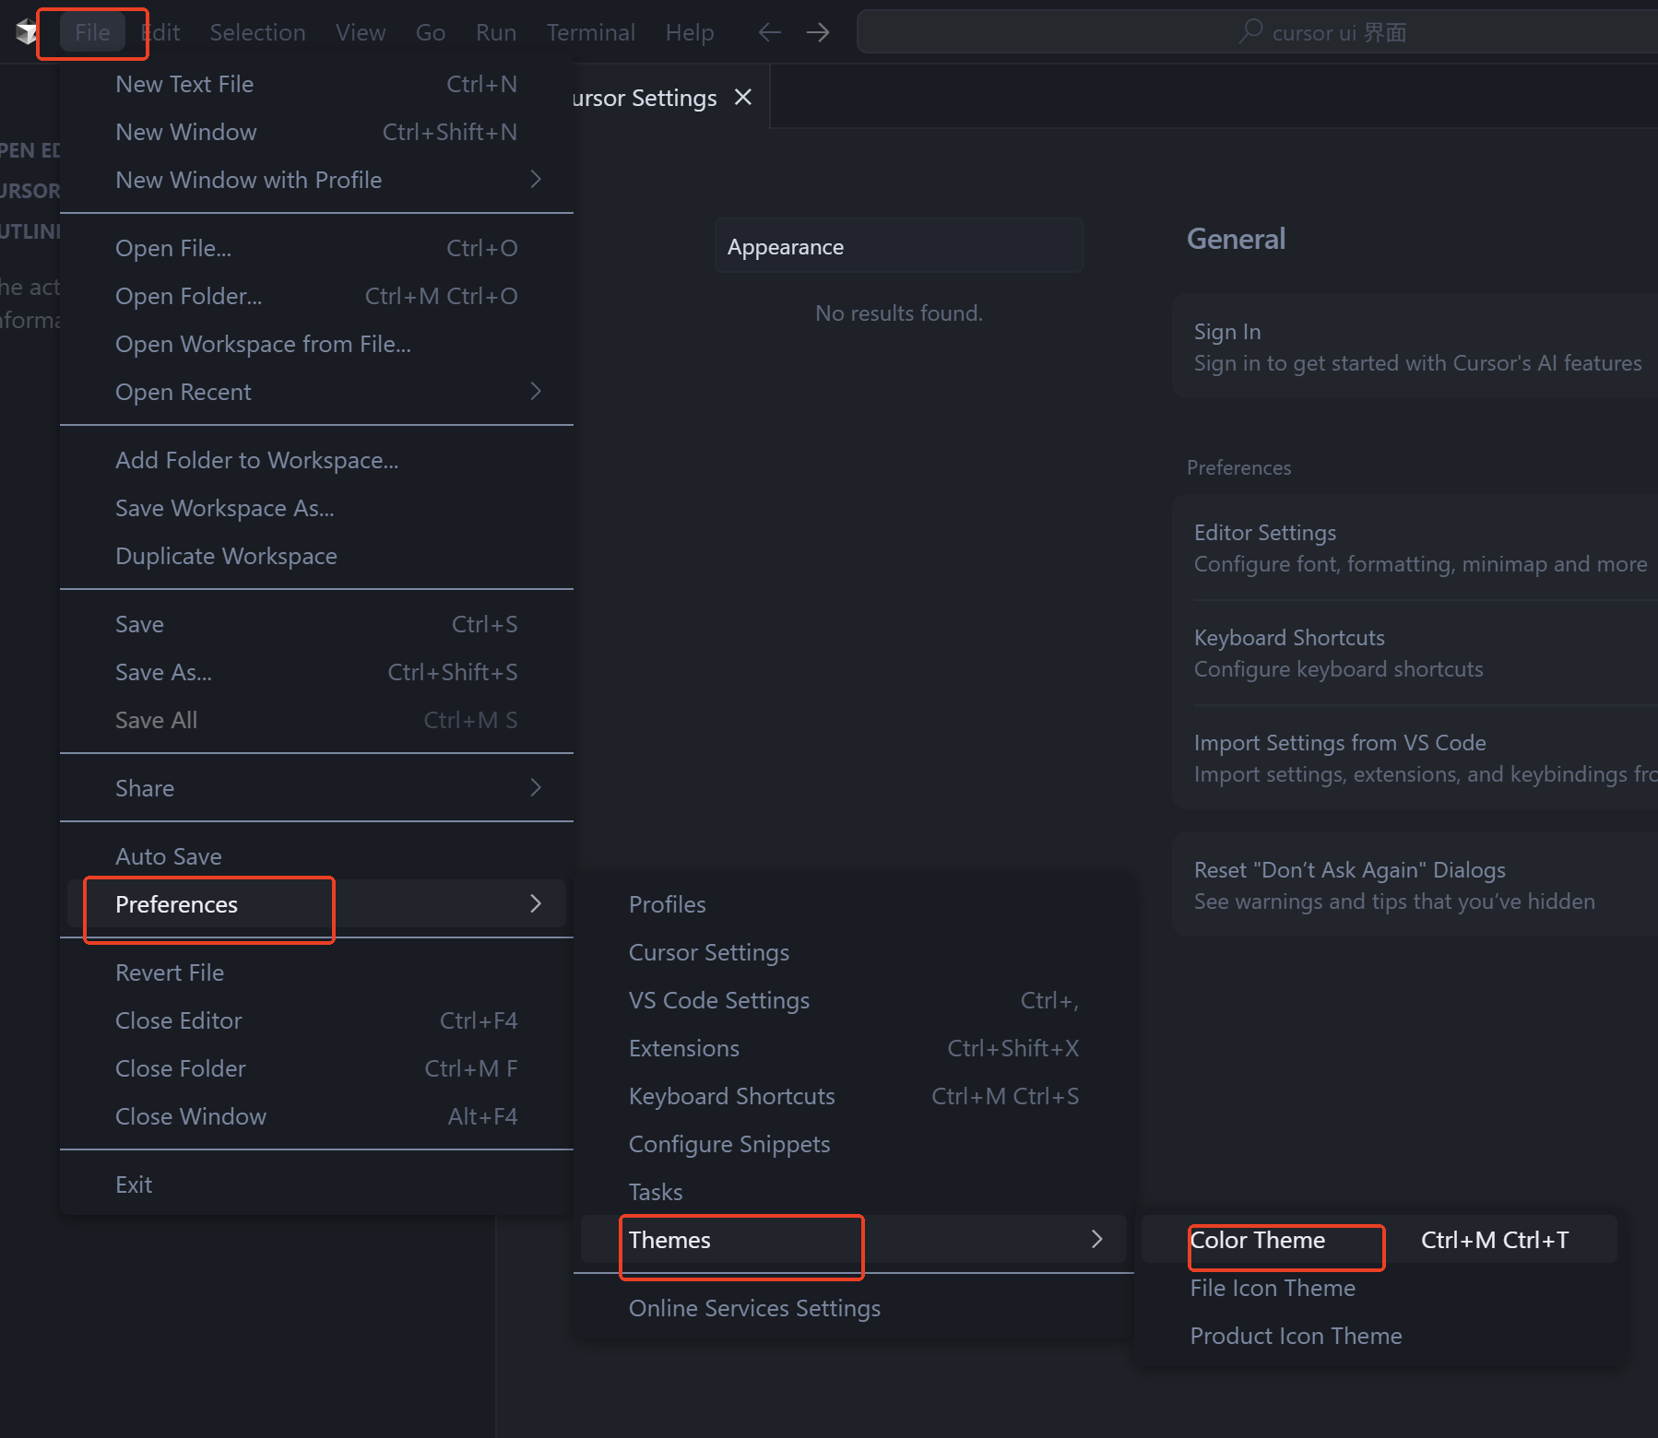Open the Selection menu
Image resolution: width=1658 pixels, height=1438 pixels.
pyautogui.click(x=257, y=32)
